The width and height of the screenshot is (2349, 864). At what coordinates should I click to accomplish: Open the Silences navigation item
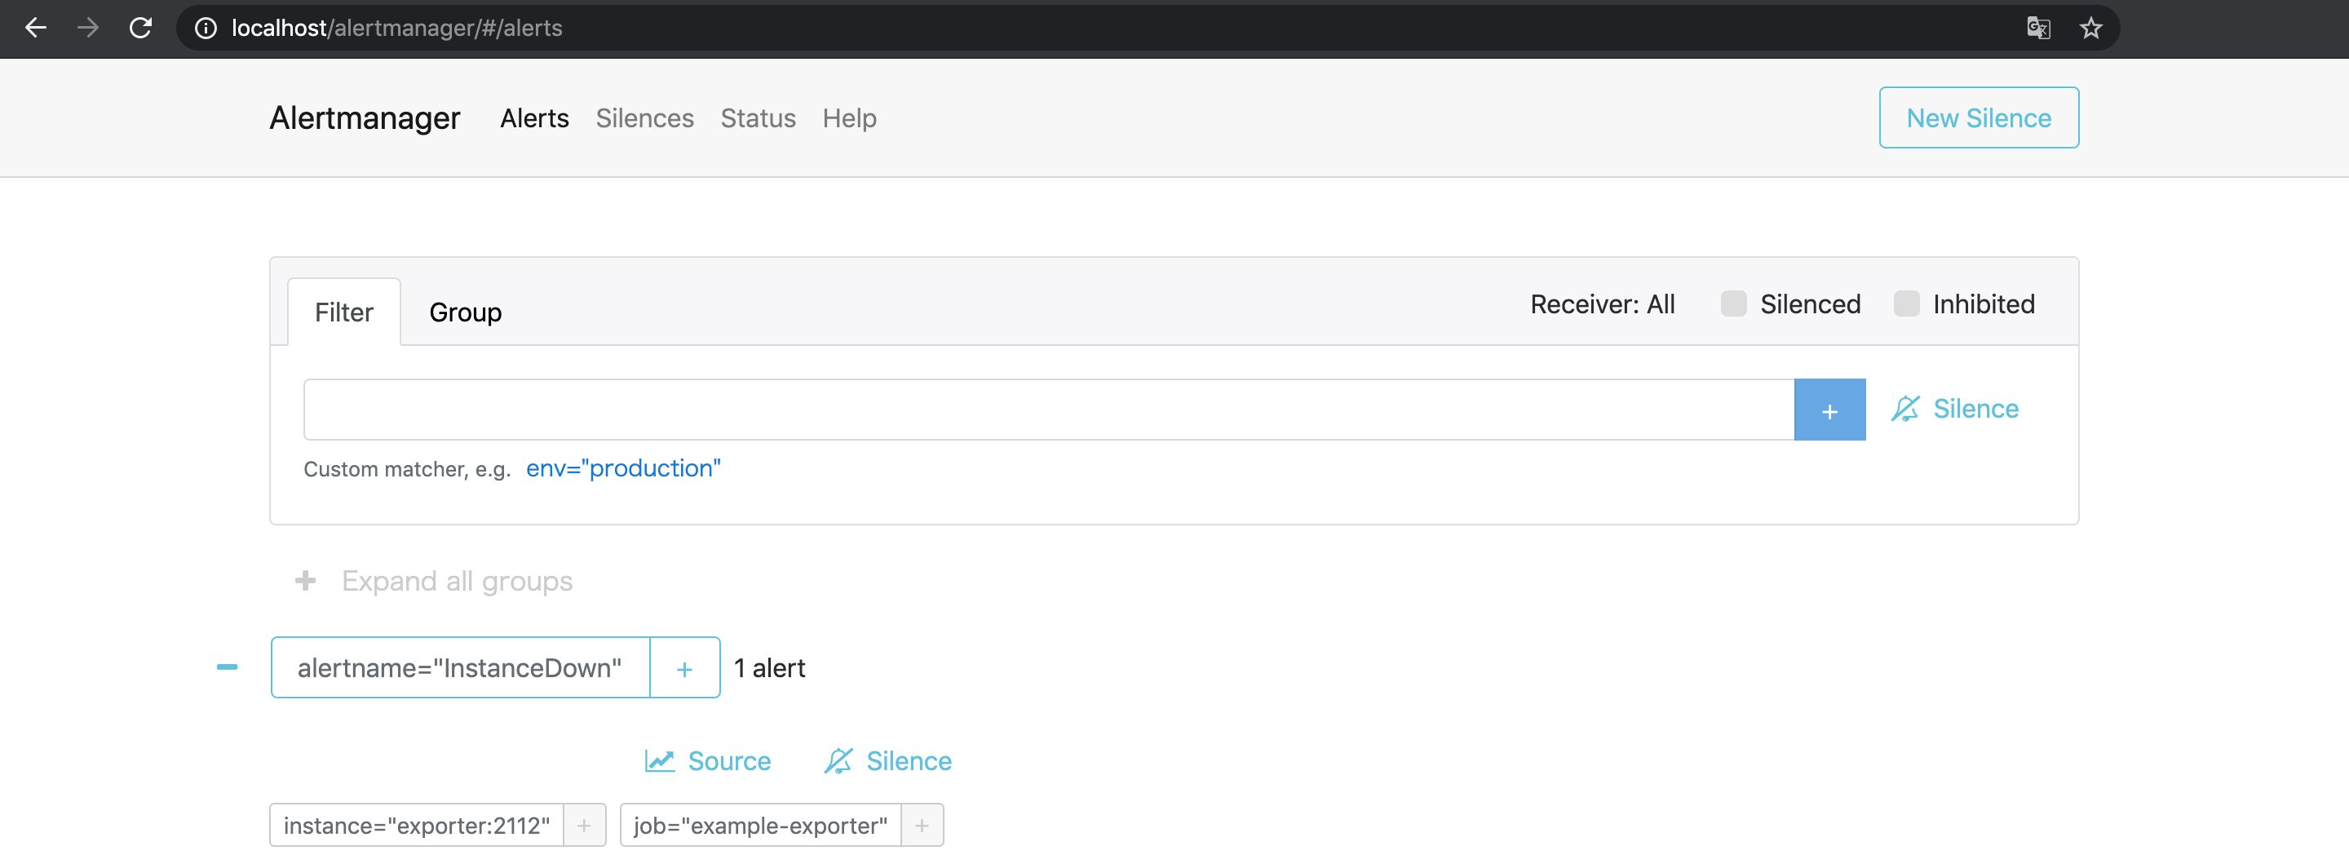(644, 117)
